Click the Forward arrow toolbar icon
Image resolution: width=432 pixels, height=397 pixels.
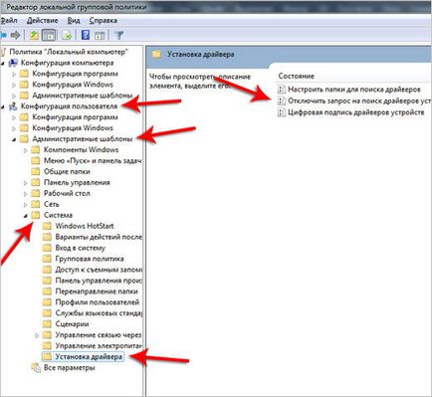pyautogui.click(x=15, y=35)
